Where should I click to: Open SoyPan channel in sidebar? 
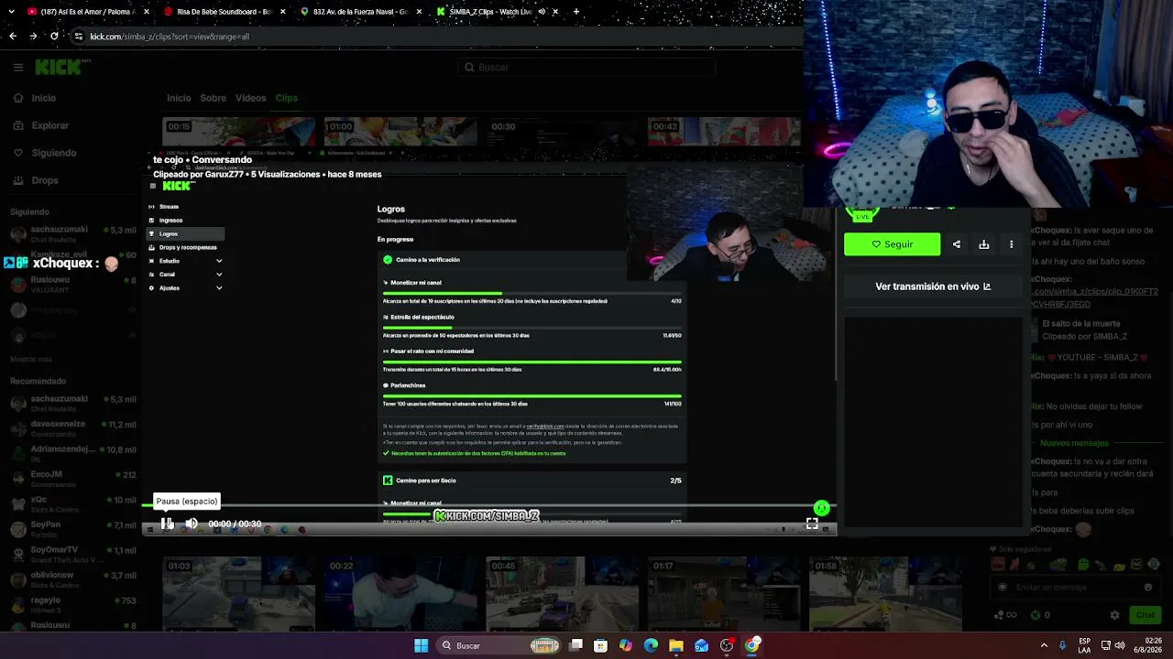pyautogui.click(x=73, y=529)
